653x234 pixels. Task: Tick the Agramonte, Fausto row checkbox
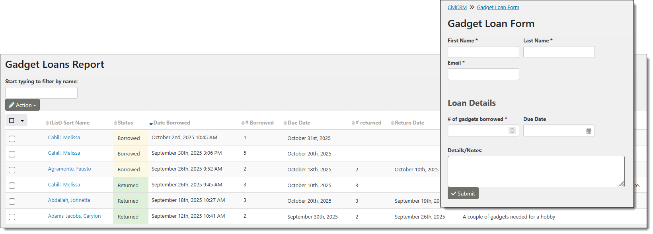click(12, 170)
